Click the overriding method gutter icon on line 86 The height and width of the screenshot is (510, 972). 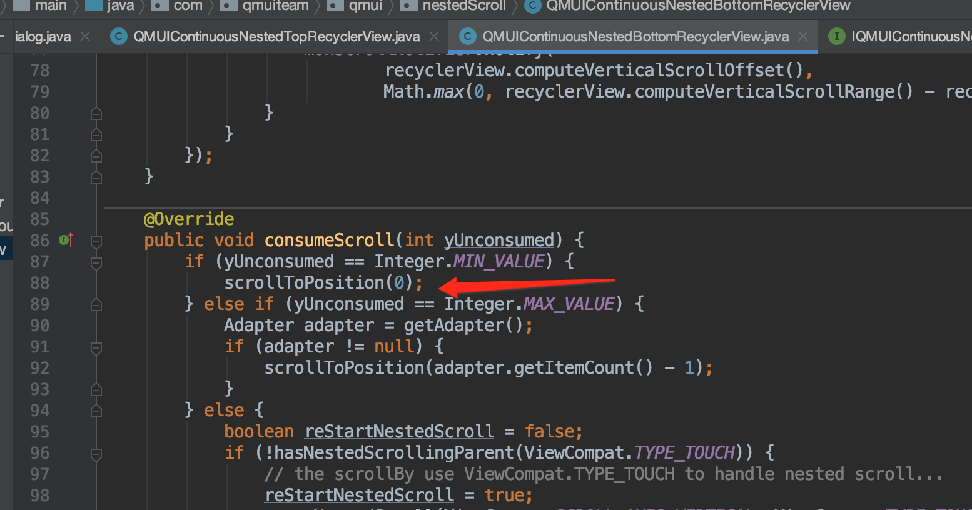pyautogui.click(x=66, y=239)
